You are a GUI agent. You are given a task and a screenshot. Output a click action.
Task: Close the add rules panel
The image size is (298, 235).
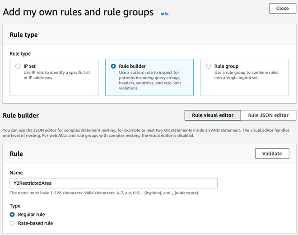pyautogui.click(x=282, y=9)
